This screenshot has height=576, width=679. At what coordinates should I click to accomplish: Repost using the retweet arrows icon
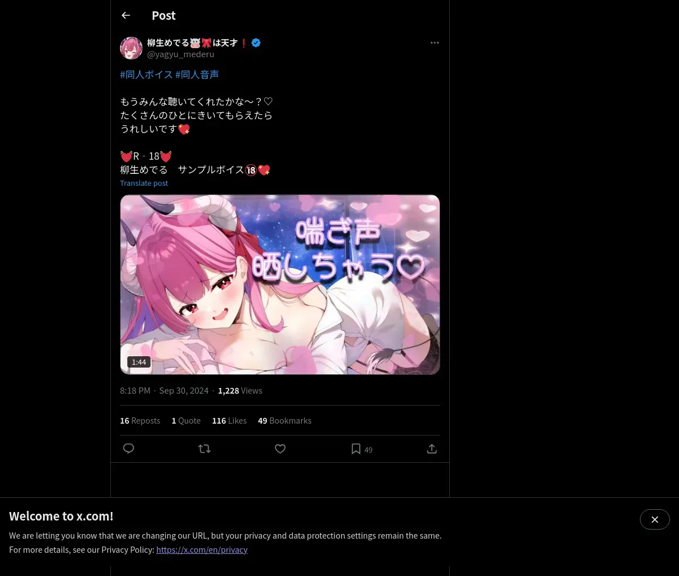coord(204,449)
